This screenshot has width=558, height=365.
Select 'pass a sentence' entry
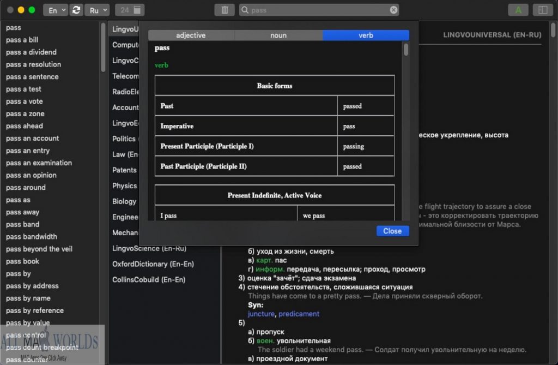tap(32, 76)
